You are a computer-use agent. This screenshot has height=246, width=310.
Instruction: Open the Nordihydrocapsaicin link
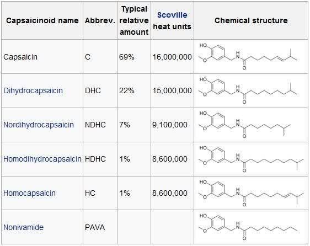(x=39, y=125)
